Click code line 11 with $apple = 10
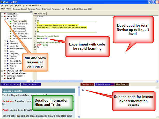Image resolution: width=159 pixels, height=119 pixels. pyautogui.click(x=42, y=38)
